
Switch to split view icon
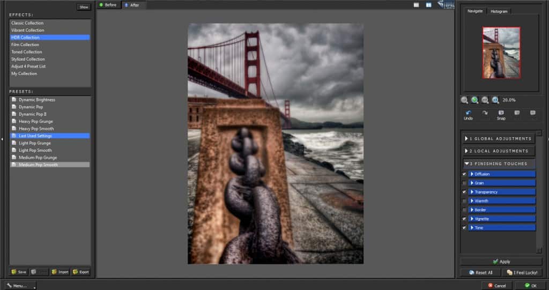(428, 5)
